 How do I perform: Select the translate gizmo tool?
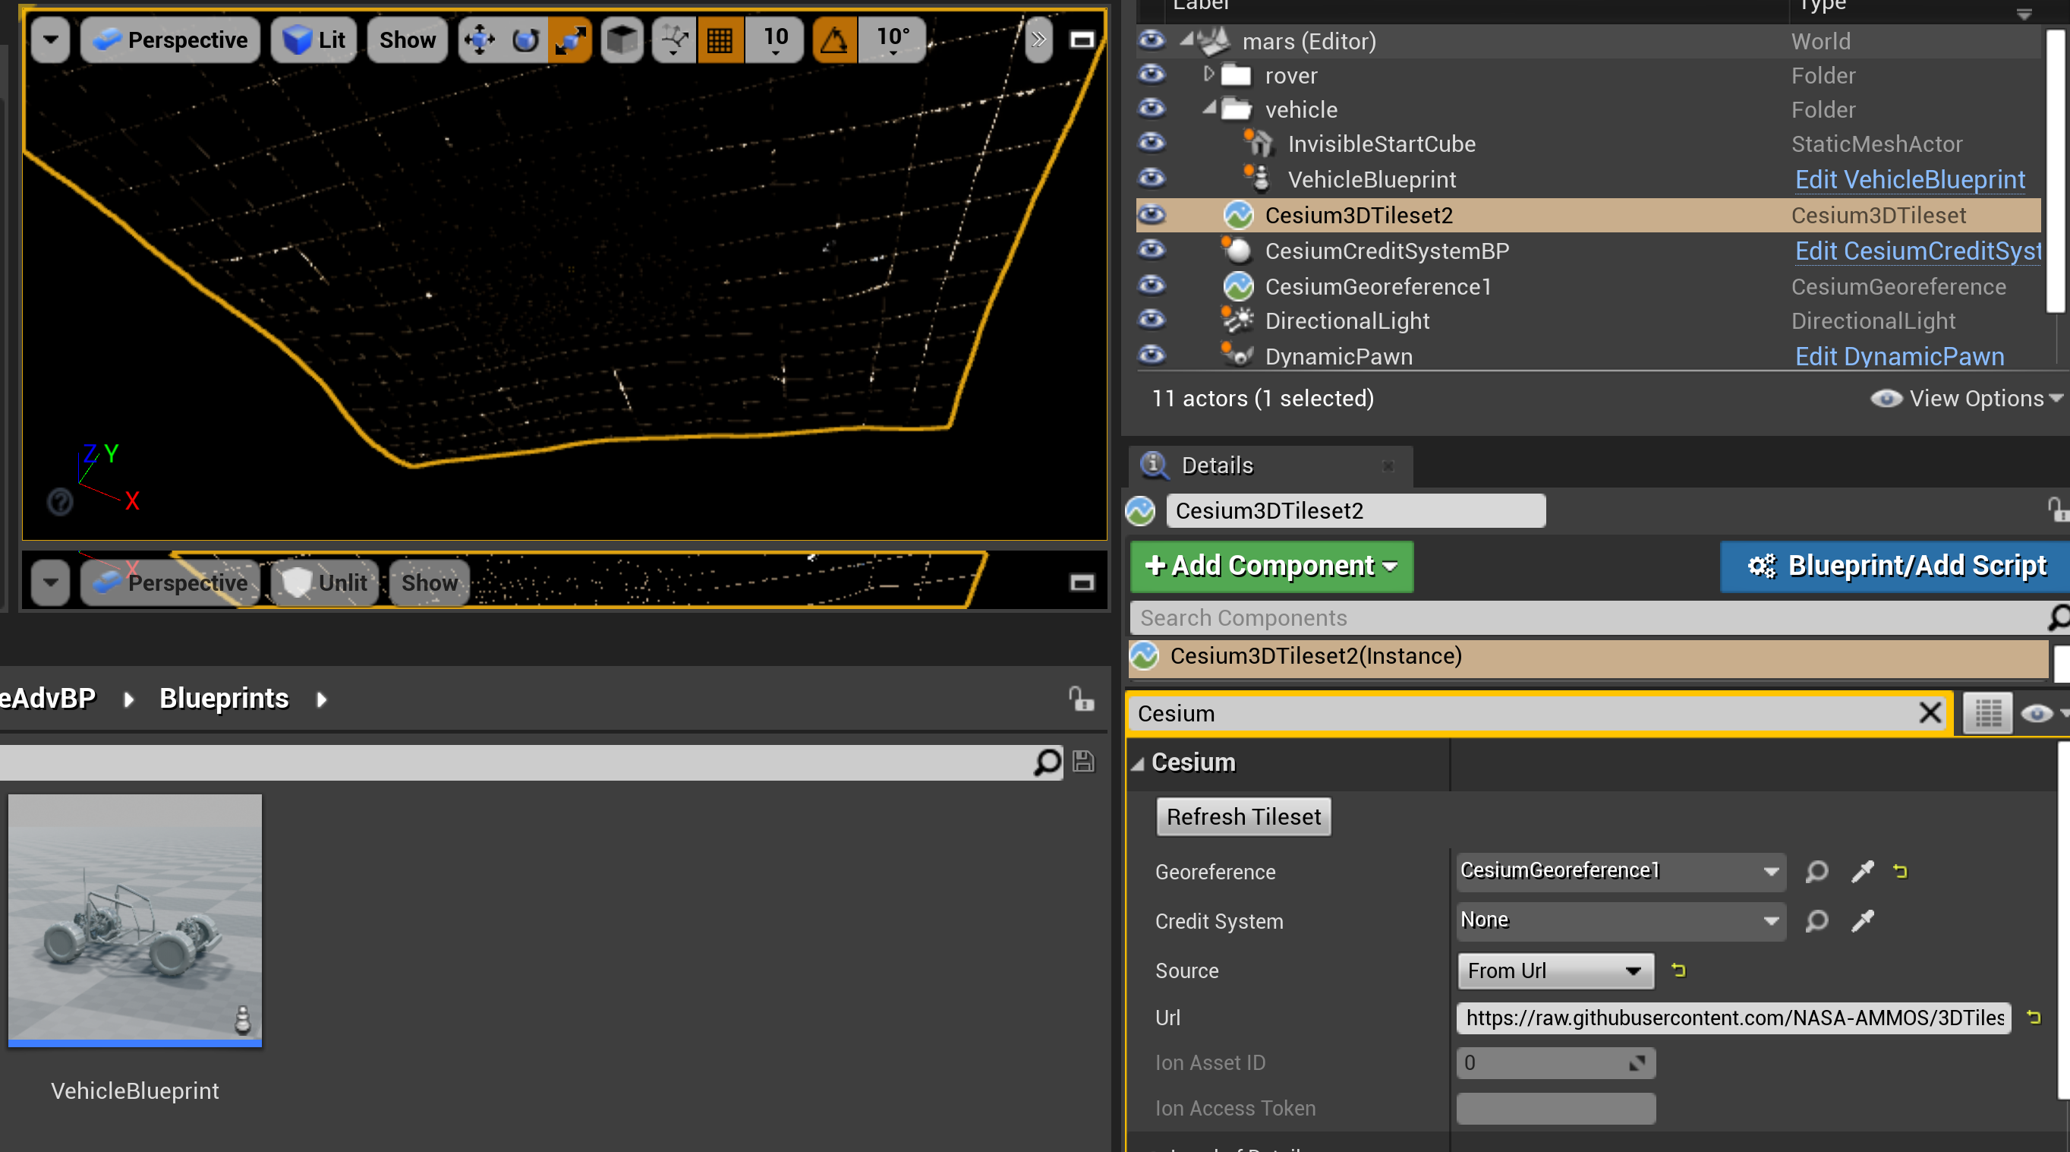[x=480, y=39]
